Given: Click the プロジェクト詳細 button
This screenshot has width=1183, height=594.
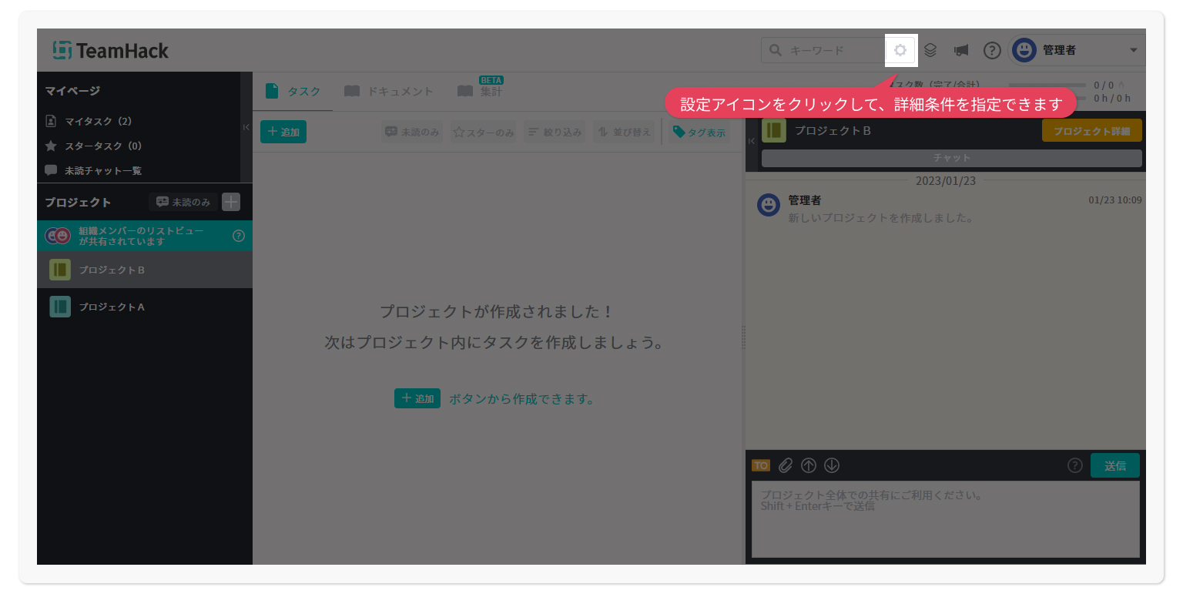Looking at the screenshot, I should click(x=1091, y=131).
